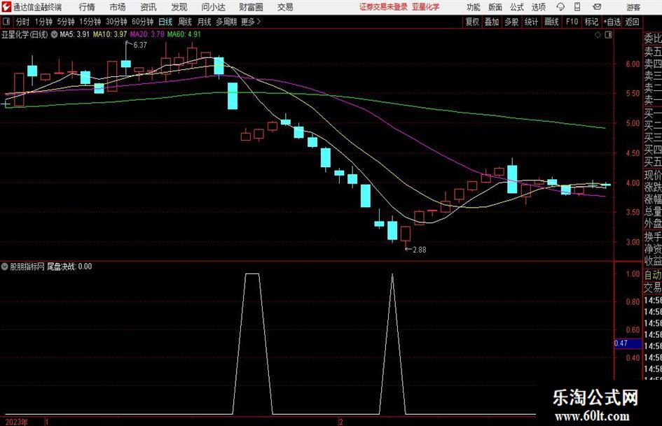The width and height of the screenshot is (662, 426).
Task: Click the 标记 mark button
Action: 591,22
